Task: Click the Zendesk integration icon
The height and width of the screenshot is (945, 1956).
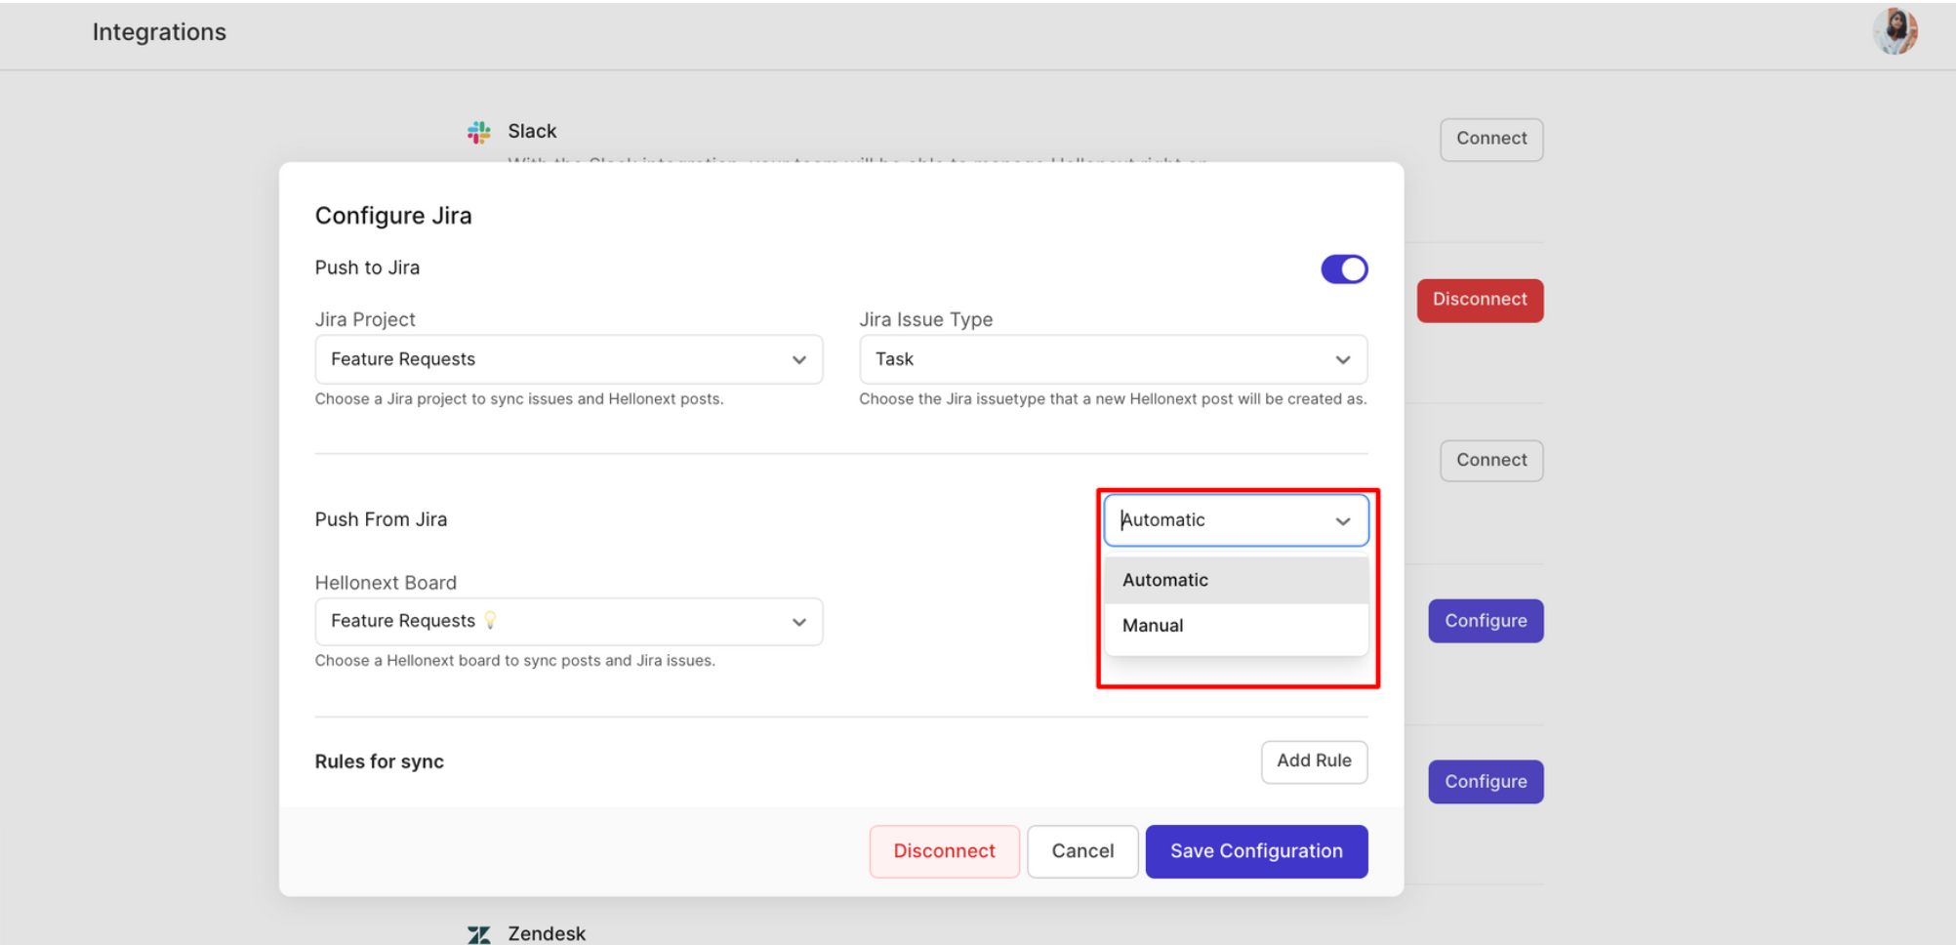Action: [x=478, y=933]
